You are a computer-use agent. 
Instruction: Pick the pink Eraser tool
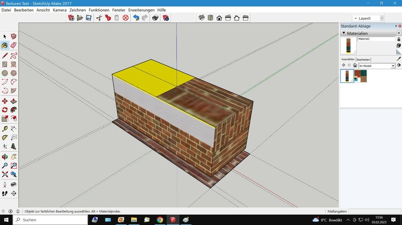tap(13, 45)
